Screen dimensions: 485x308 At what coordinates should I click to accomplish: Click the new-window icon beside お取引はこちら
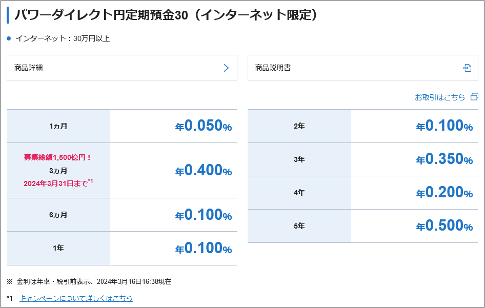474,97
